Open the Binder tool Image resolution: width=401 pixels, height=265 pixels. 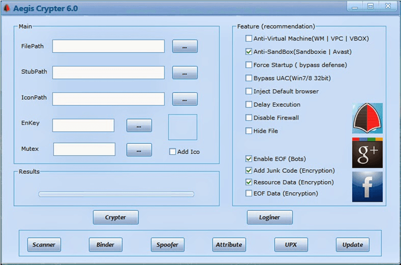[106, 245]
